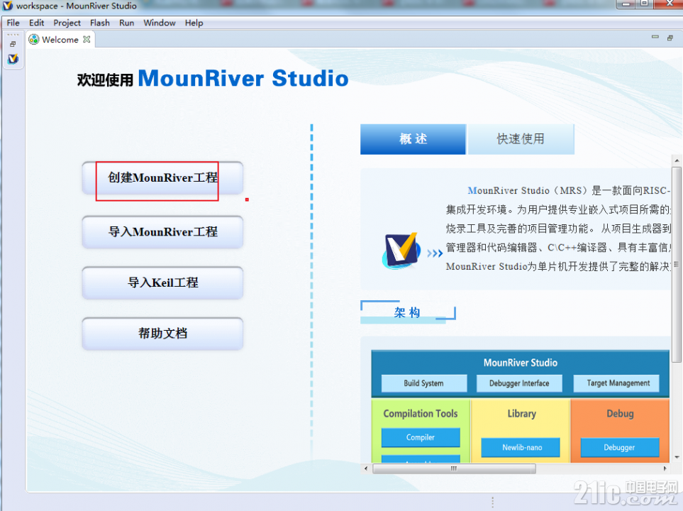
Task: Click the 导入MounRiver工程 button
Action: click(162, 231)
